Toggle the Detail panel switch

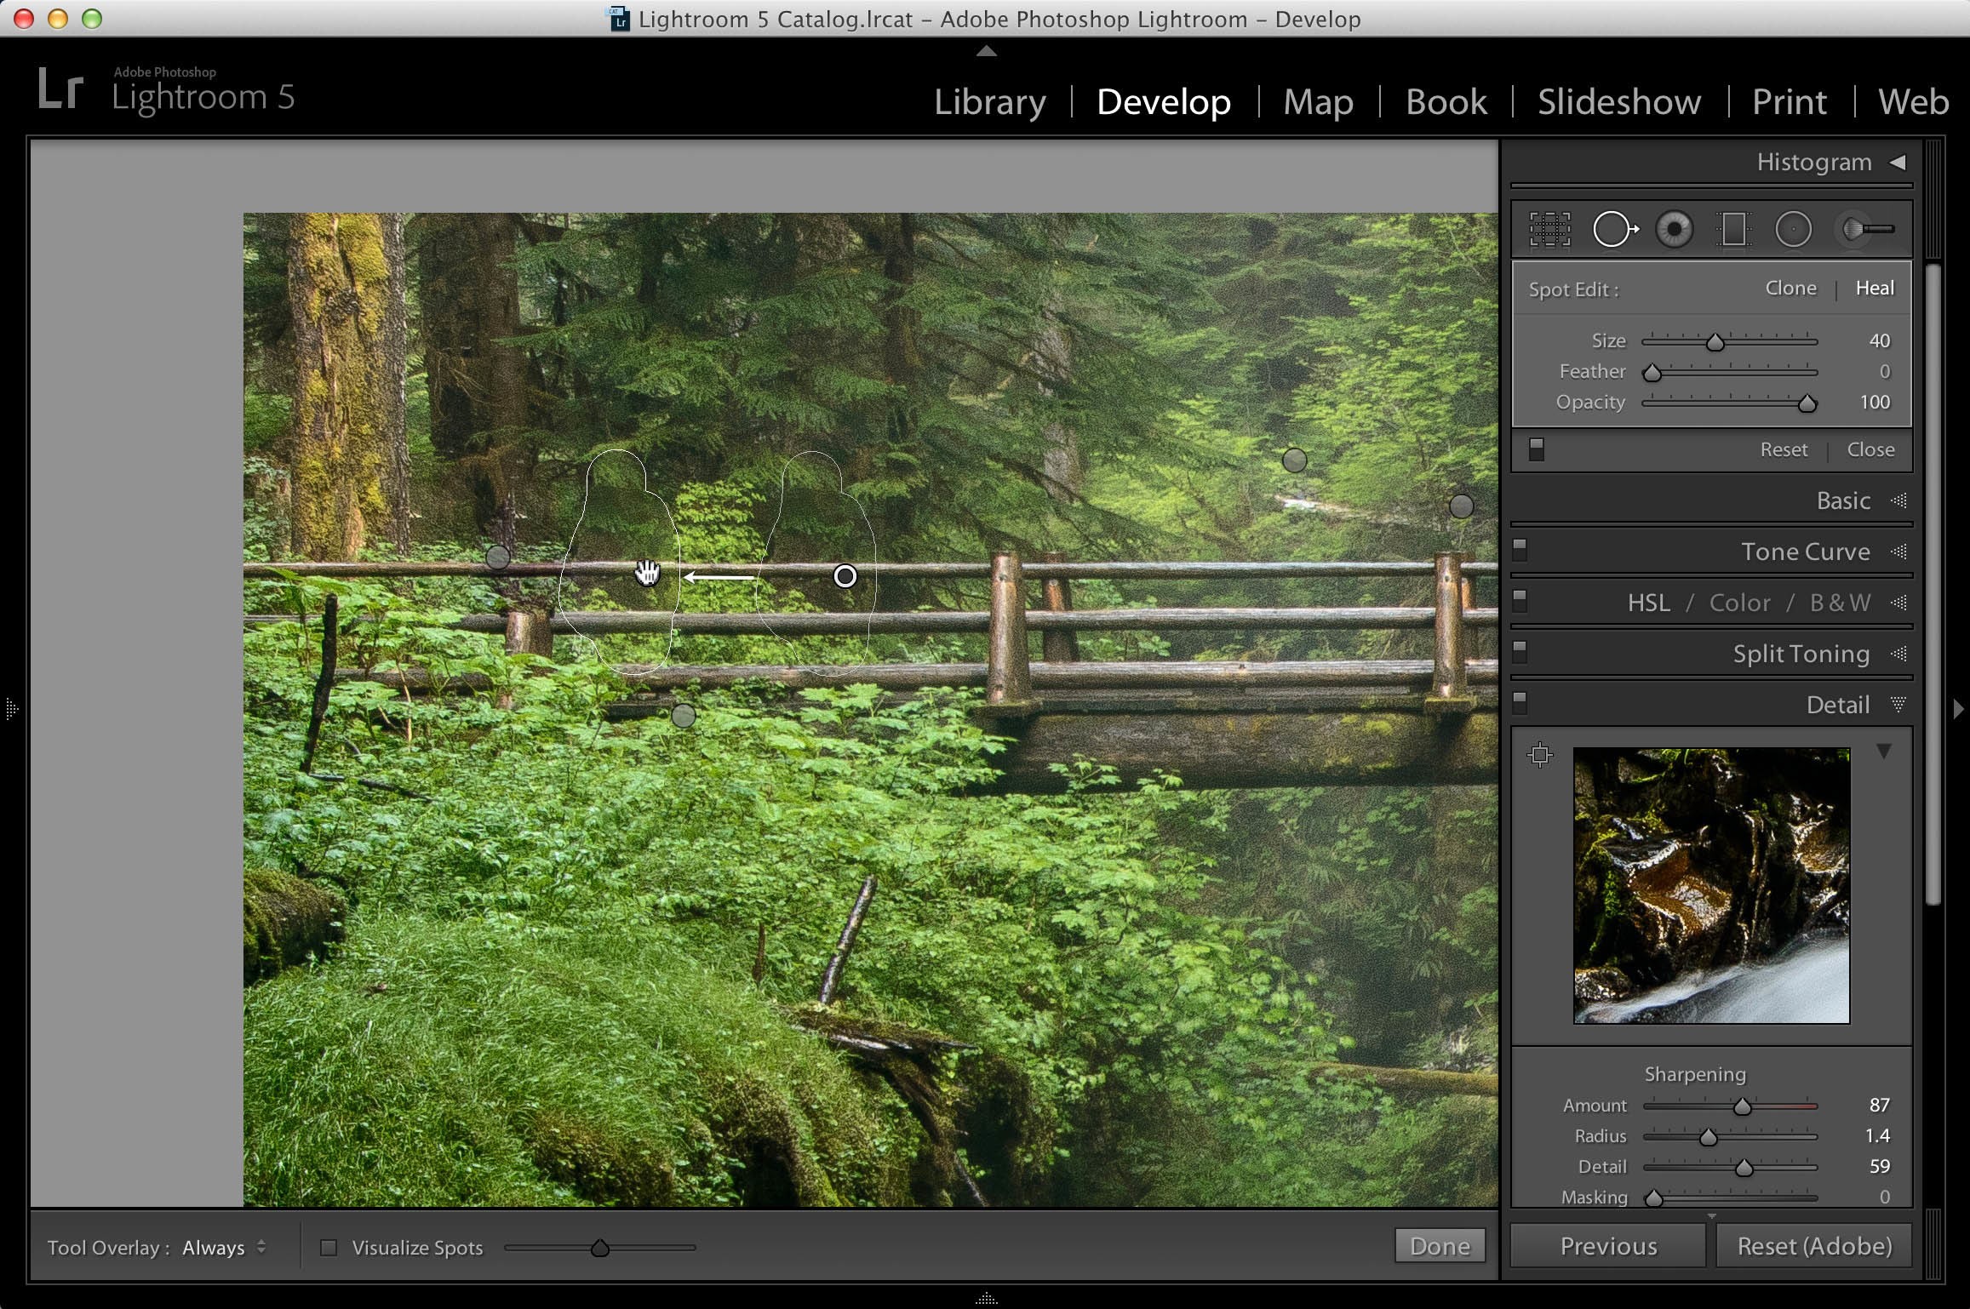tap(1520, 703)
